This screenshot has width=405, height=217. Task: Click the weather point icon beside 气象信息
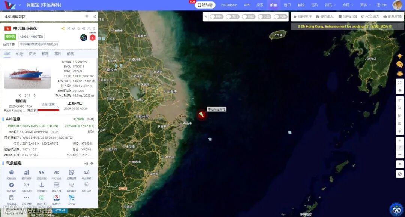(92, 163)
